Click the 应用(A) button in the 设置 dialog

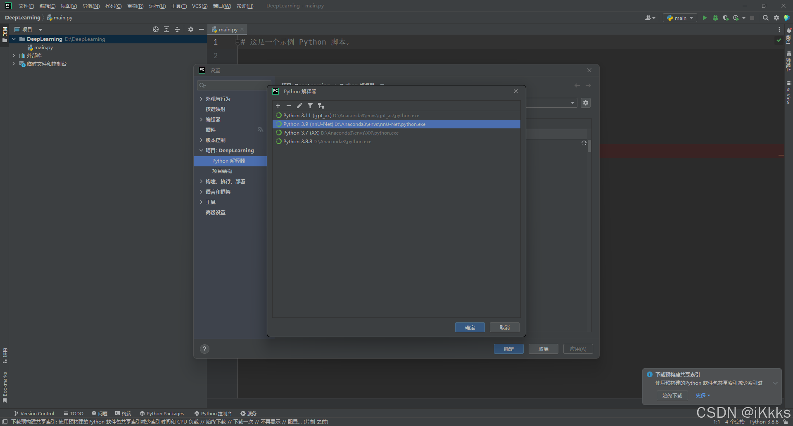[x=578, y=349]
